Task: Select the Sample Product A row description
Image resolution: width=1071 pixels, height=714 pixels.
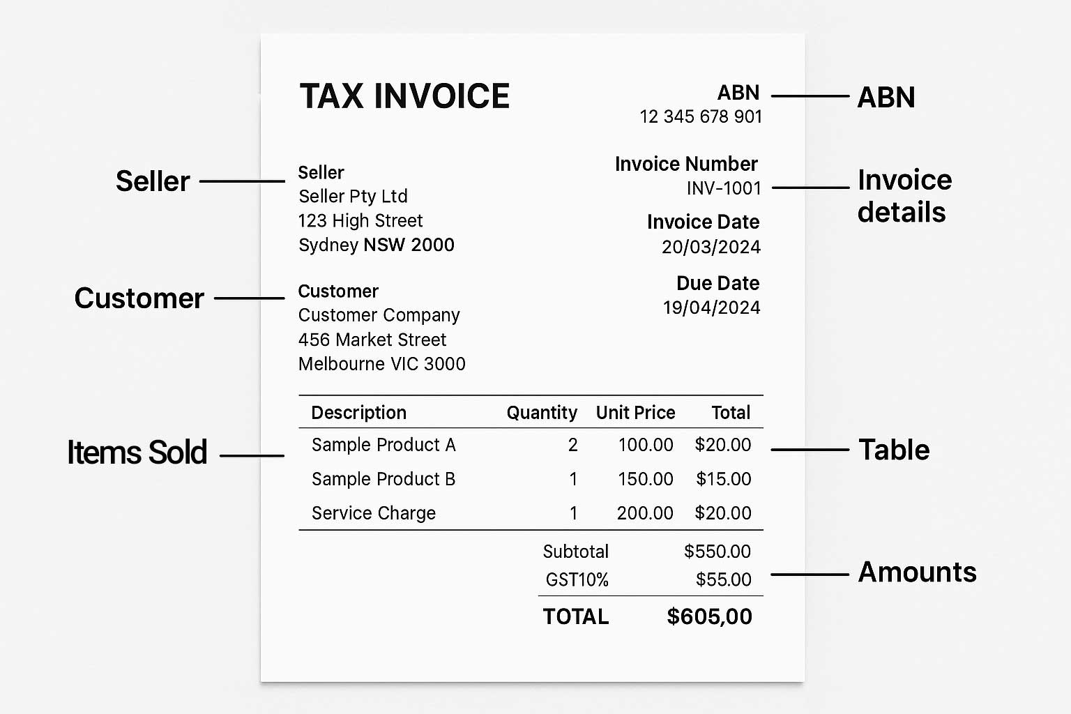Action: [383, 445]
